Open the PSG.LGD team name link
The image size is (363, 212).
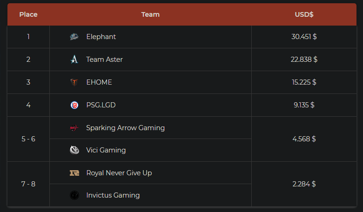click(101, 105)
